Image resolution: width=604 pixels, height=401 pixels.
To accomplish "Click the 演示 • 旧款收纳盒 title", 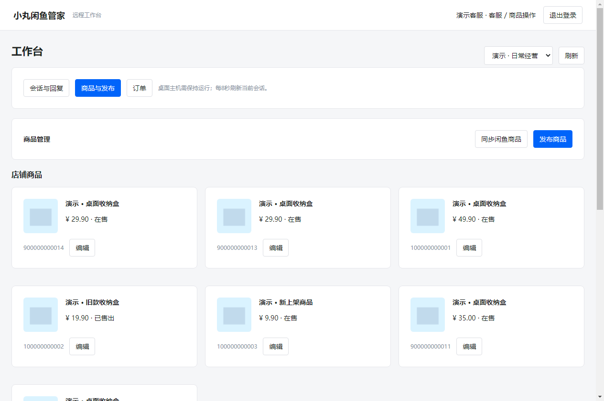I will pyautogui.click(x=92, y=302).
